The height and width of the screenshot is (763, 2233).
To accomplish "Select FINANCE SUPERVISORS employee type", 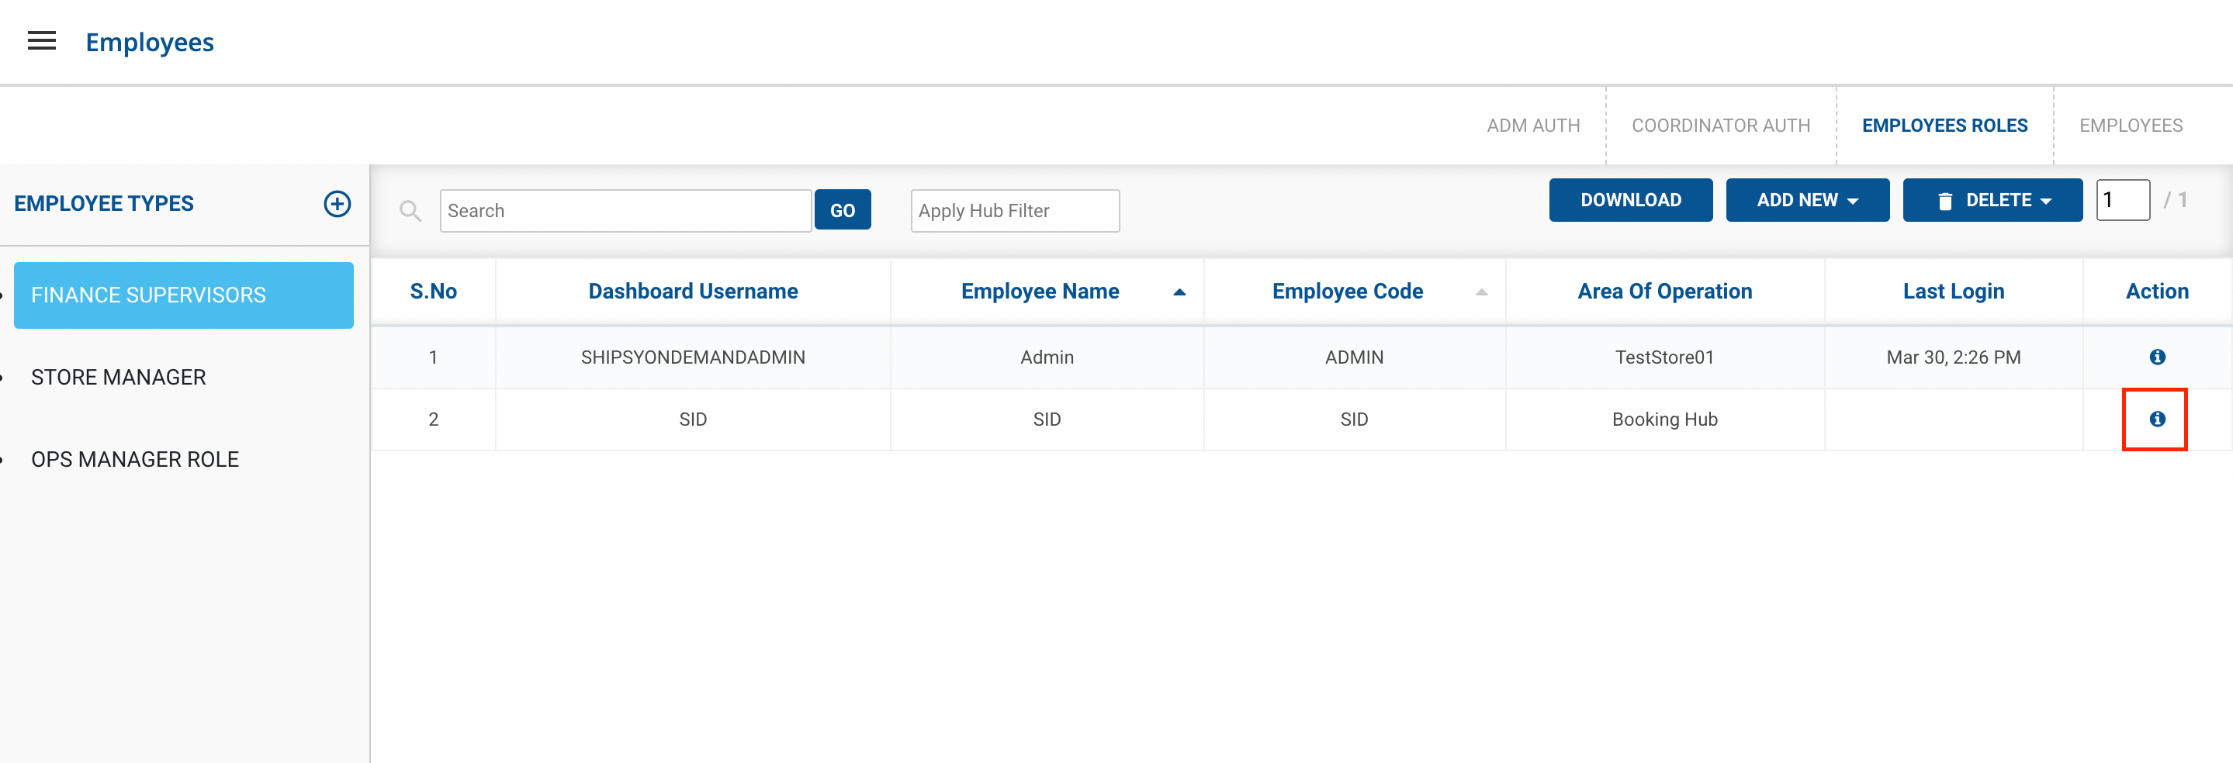I will 184,295.
